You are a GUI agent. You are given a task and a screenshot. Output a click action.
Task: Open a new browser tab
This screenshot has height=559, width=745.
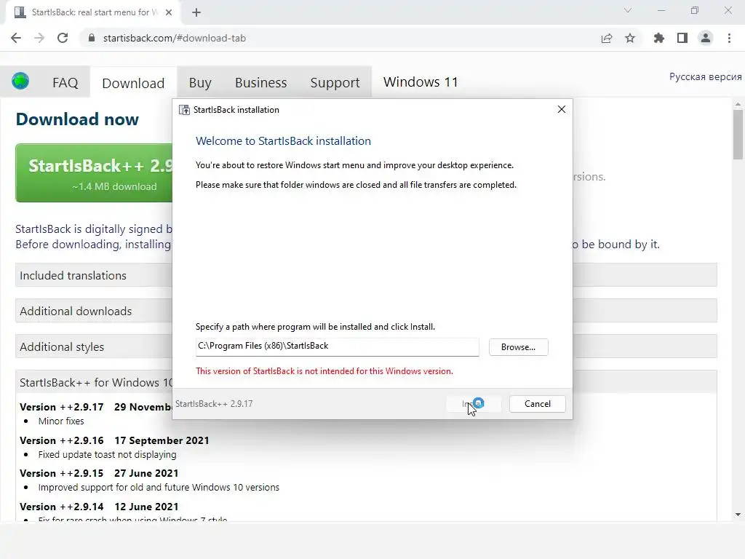point(196,12)
